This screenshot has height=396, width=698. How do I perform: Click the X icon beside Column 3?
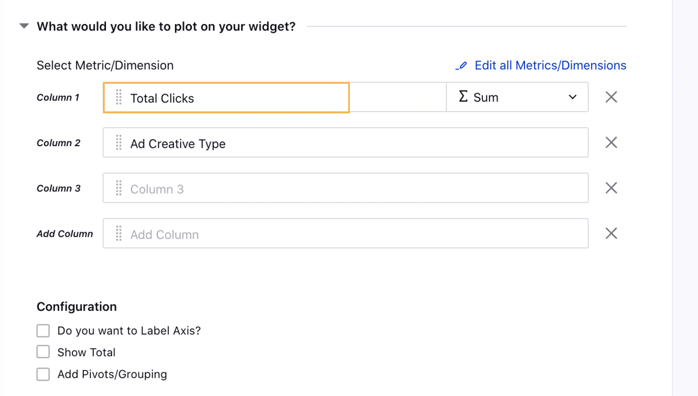(x=611, y=188)
